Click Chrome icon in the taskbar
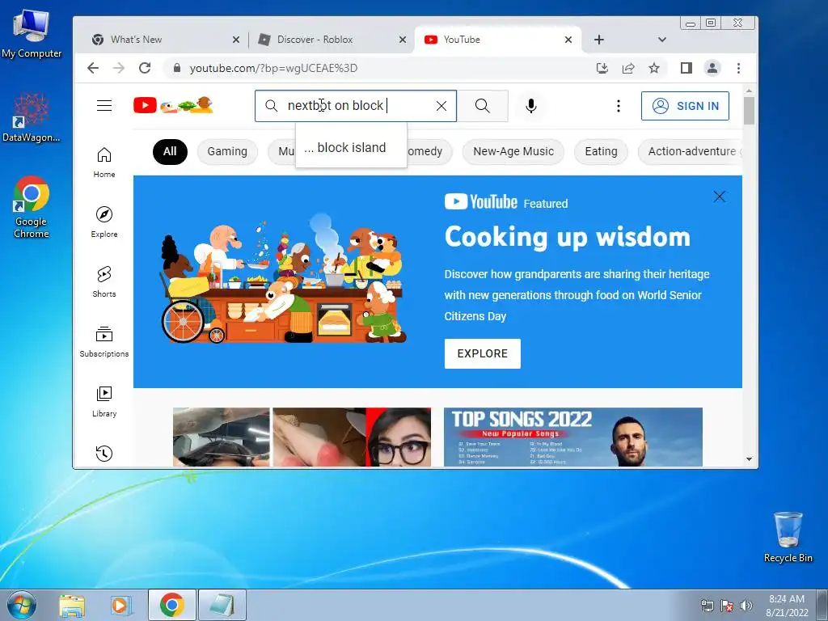Viewport: 828px width, 621px height. click(172, 605)
